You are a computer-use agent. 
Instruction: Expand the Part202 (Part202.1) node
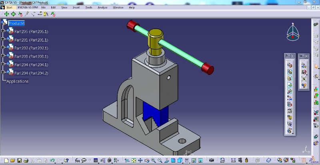point(3,47)
